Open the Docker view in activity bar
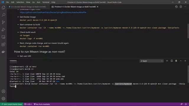 point(3,52)
